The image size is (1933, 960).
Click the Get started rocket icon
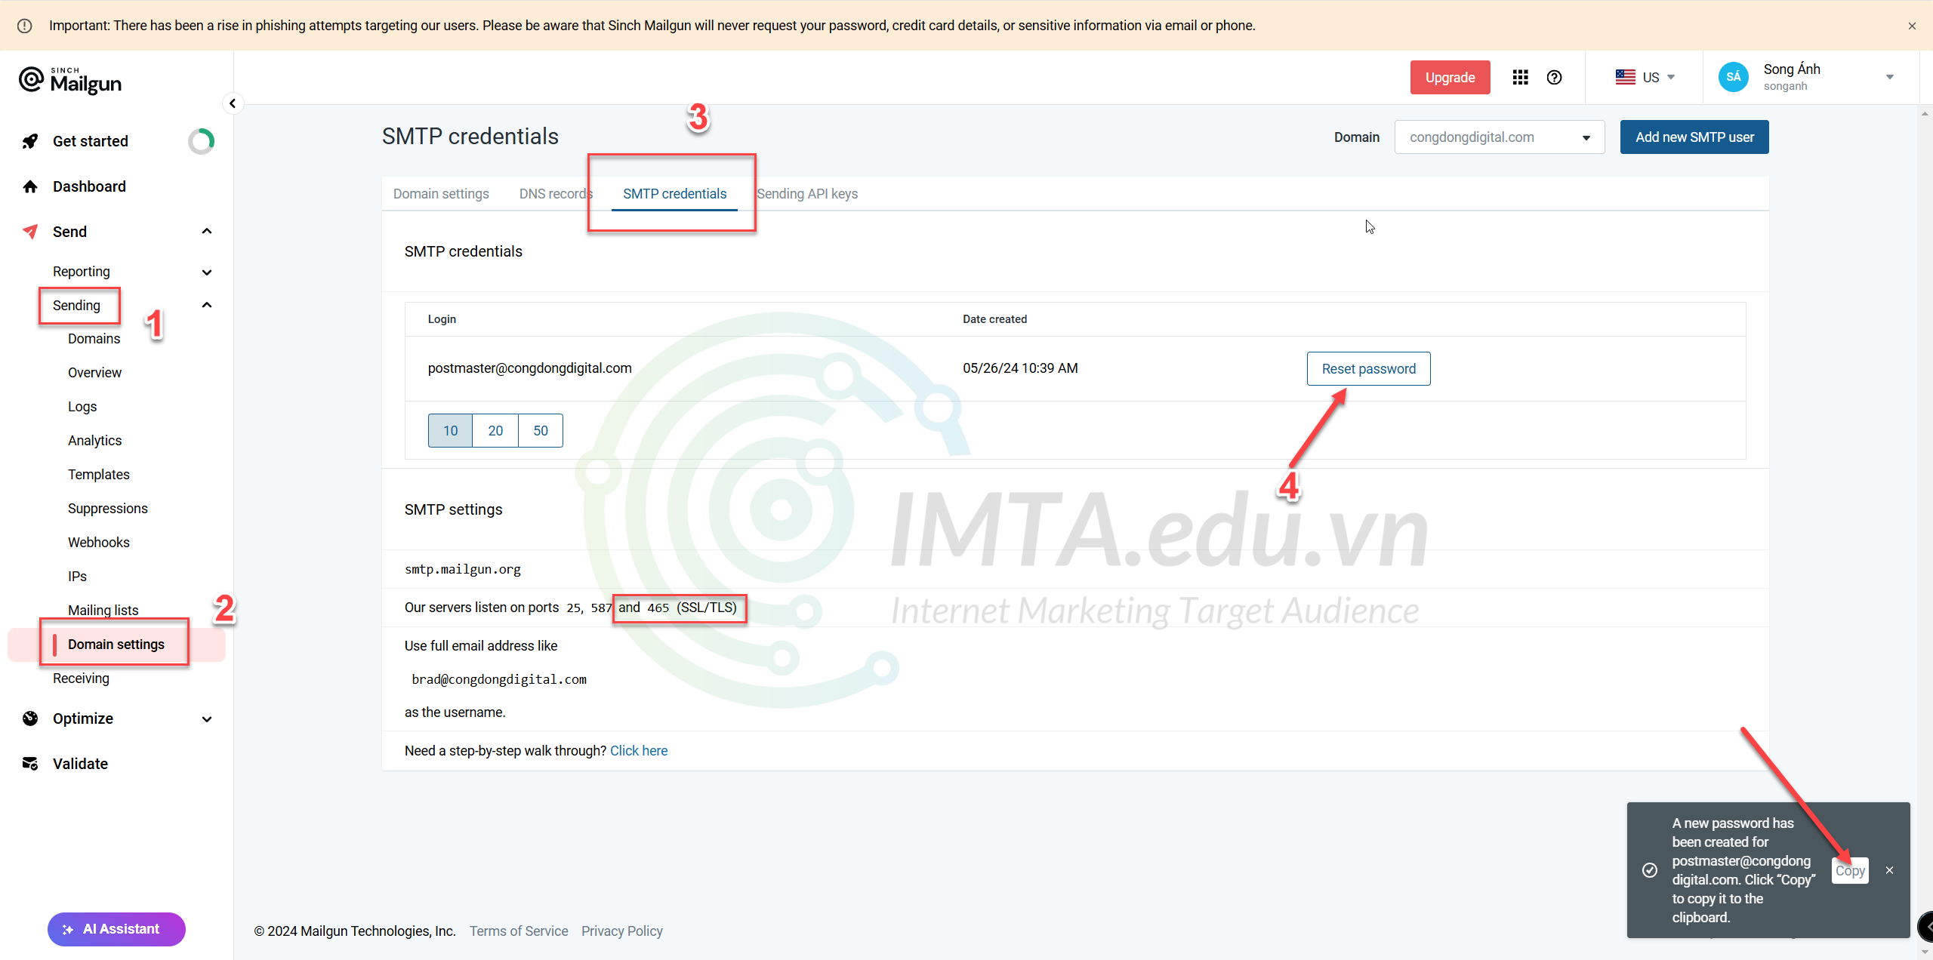click(x=30, y=141)
